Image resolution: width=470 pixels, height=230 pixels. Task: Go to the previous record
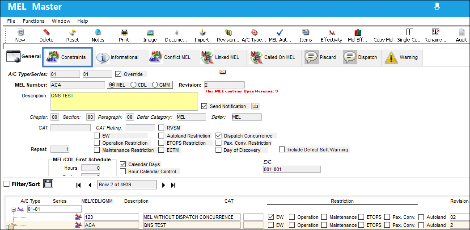coord(90,185)
